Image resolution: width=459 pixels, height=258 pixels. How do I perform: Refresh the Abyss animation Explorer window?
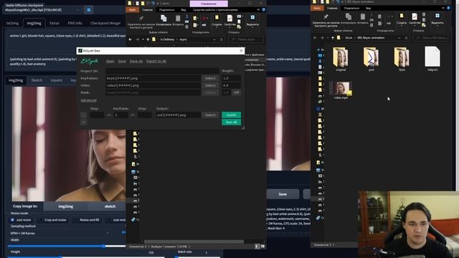point(407,38)
